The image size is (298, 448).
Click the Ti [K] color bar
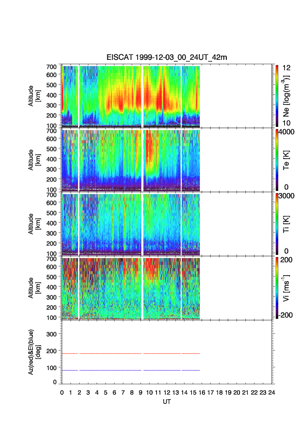(277, 223)
